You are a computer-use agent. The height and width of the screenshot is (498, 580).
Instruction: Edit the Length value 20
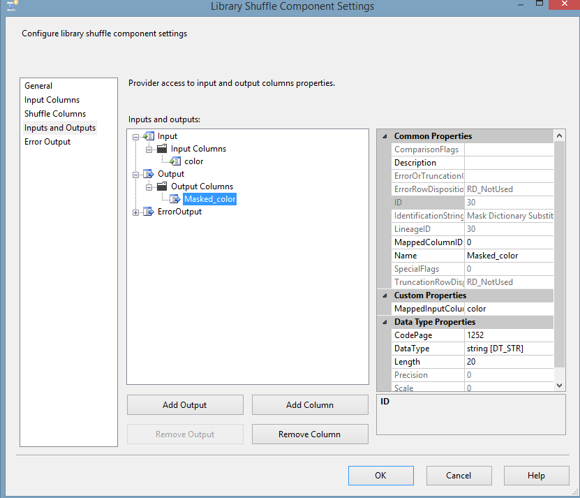point(509,362)
